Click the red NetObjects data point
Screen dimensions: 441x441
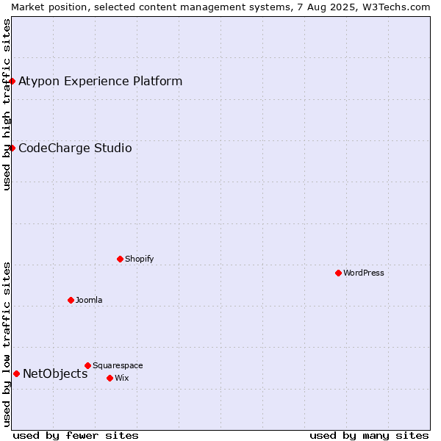[x=17, y=374]
